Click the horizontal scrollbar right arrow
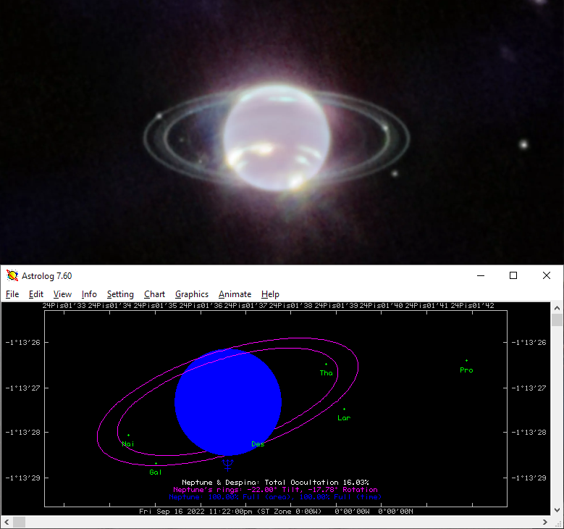This screenshot has width=564, height=529. tap(544, 522)
